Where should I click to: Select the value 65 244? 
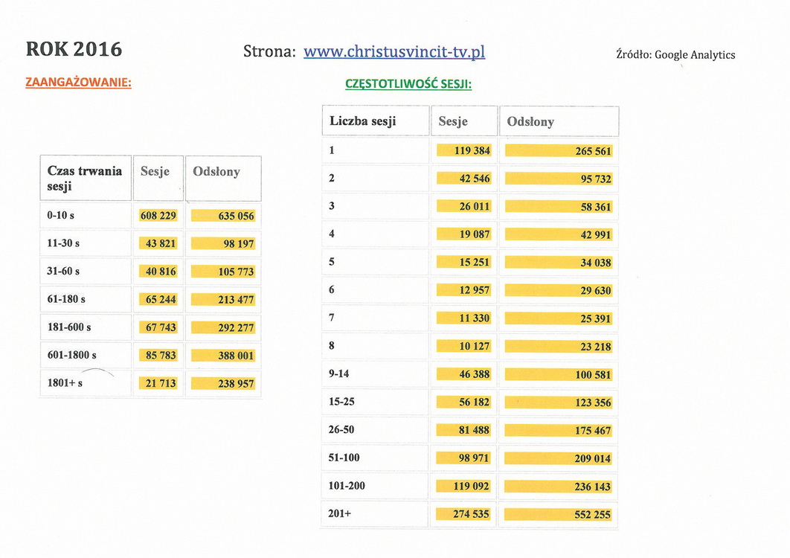tap(161, 299)
